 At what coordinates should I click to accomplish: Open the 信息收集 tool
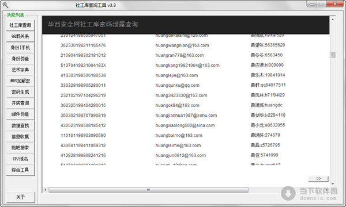point(20,137)
